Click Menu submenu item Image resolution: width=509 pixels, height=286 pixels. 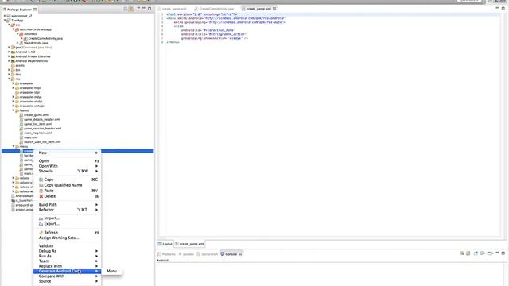point(111,271)
